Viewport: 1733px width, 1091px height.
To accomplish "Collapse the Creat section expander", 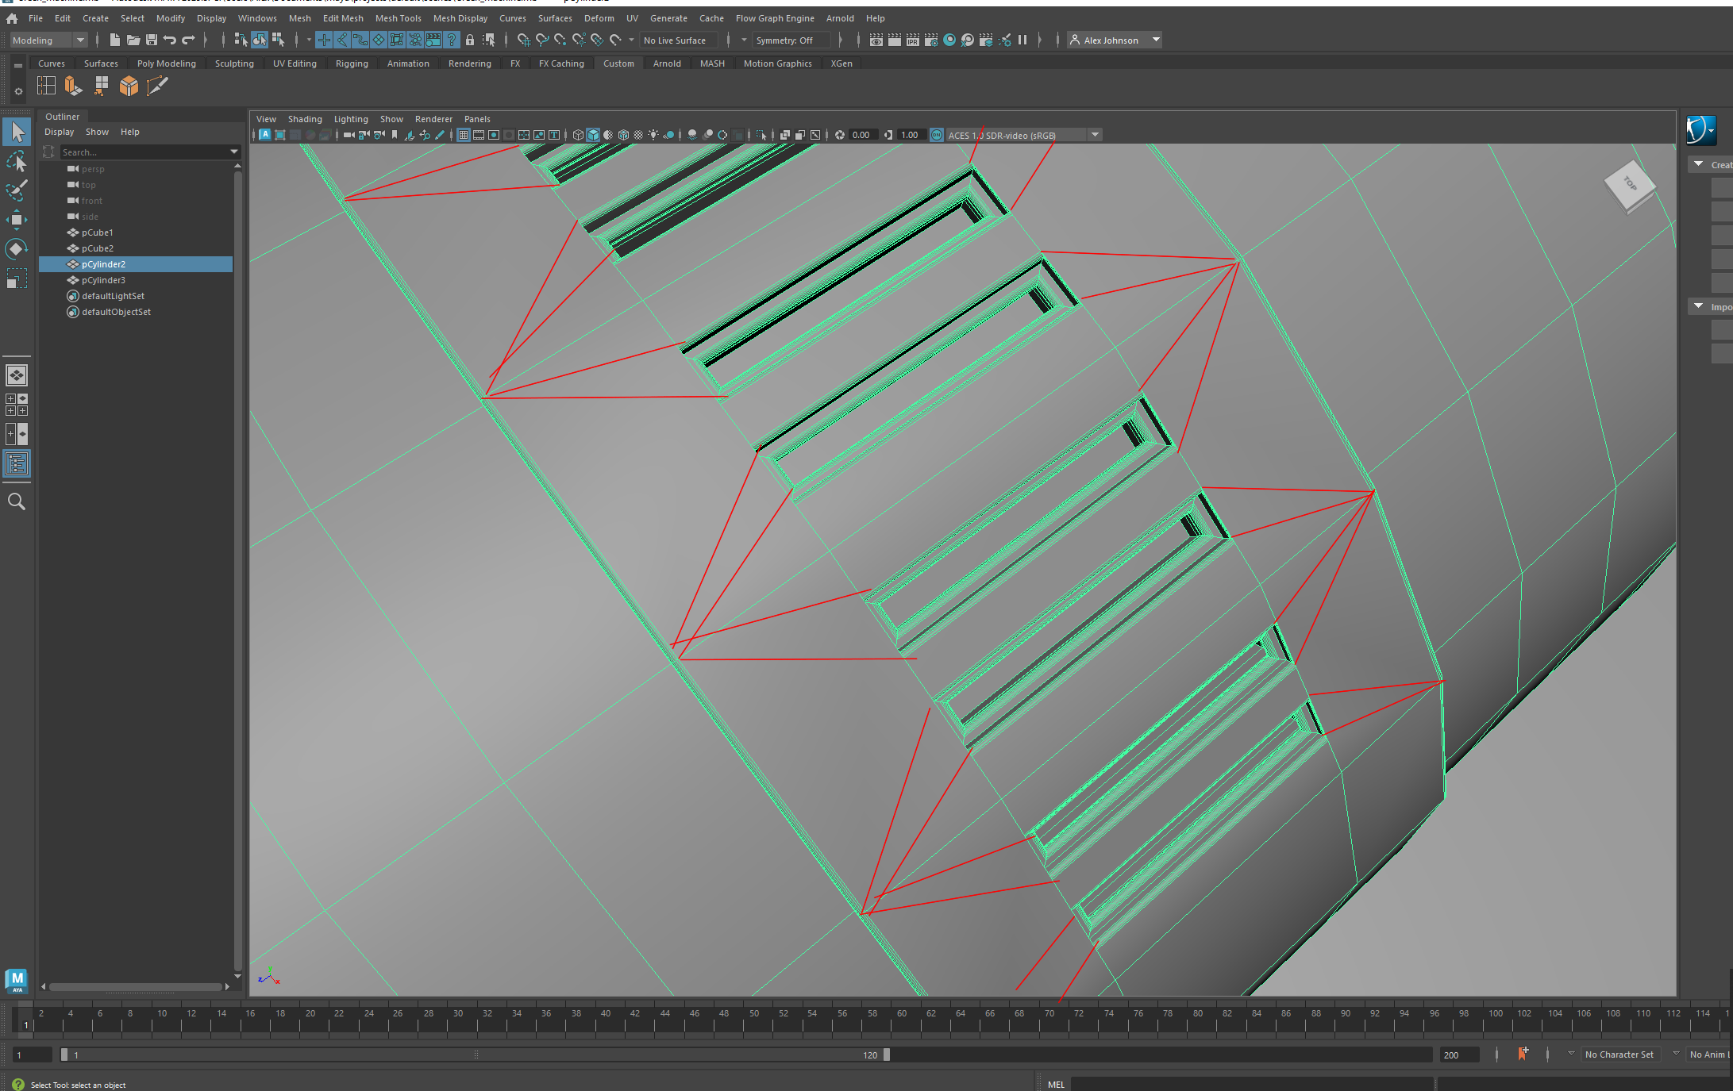I will pyautogui.click(x=1699, y=164).
